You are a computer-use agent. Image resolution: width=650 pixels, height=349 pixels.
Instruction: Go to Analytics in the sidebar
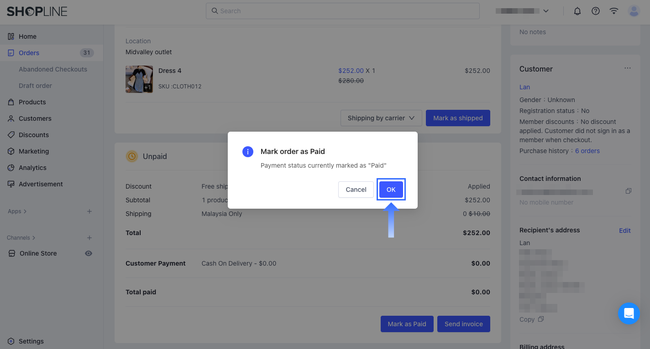coord(32,168)
